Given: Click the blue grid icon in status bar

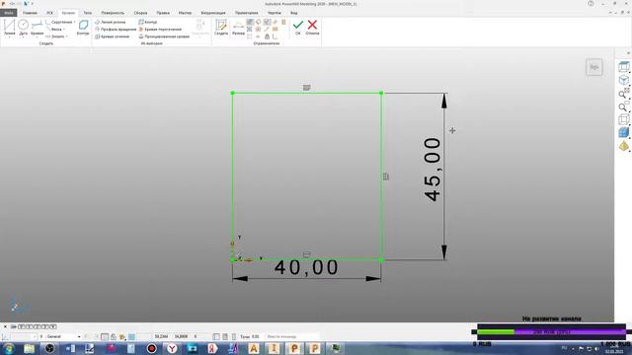Looking at the screenshot, I should point(131,336).
